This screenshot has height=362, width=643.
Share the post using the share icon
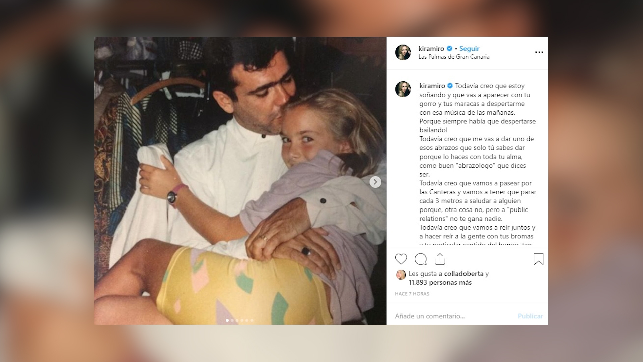pyautogui.click(x=440, y=259)
